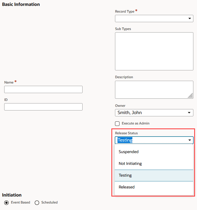Grab the Description resize handle icon
The image size is (197, 210).
[190, 96]
